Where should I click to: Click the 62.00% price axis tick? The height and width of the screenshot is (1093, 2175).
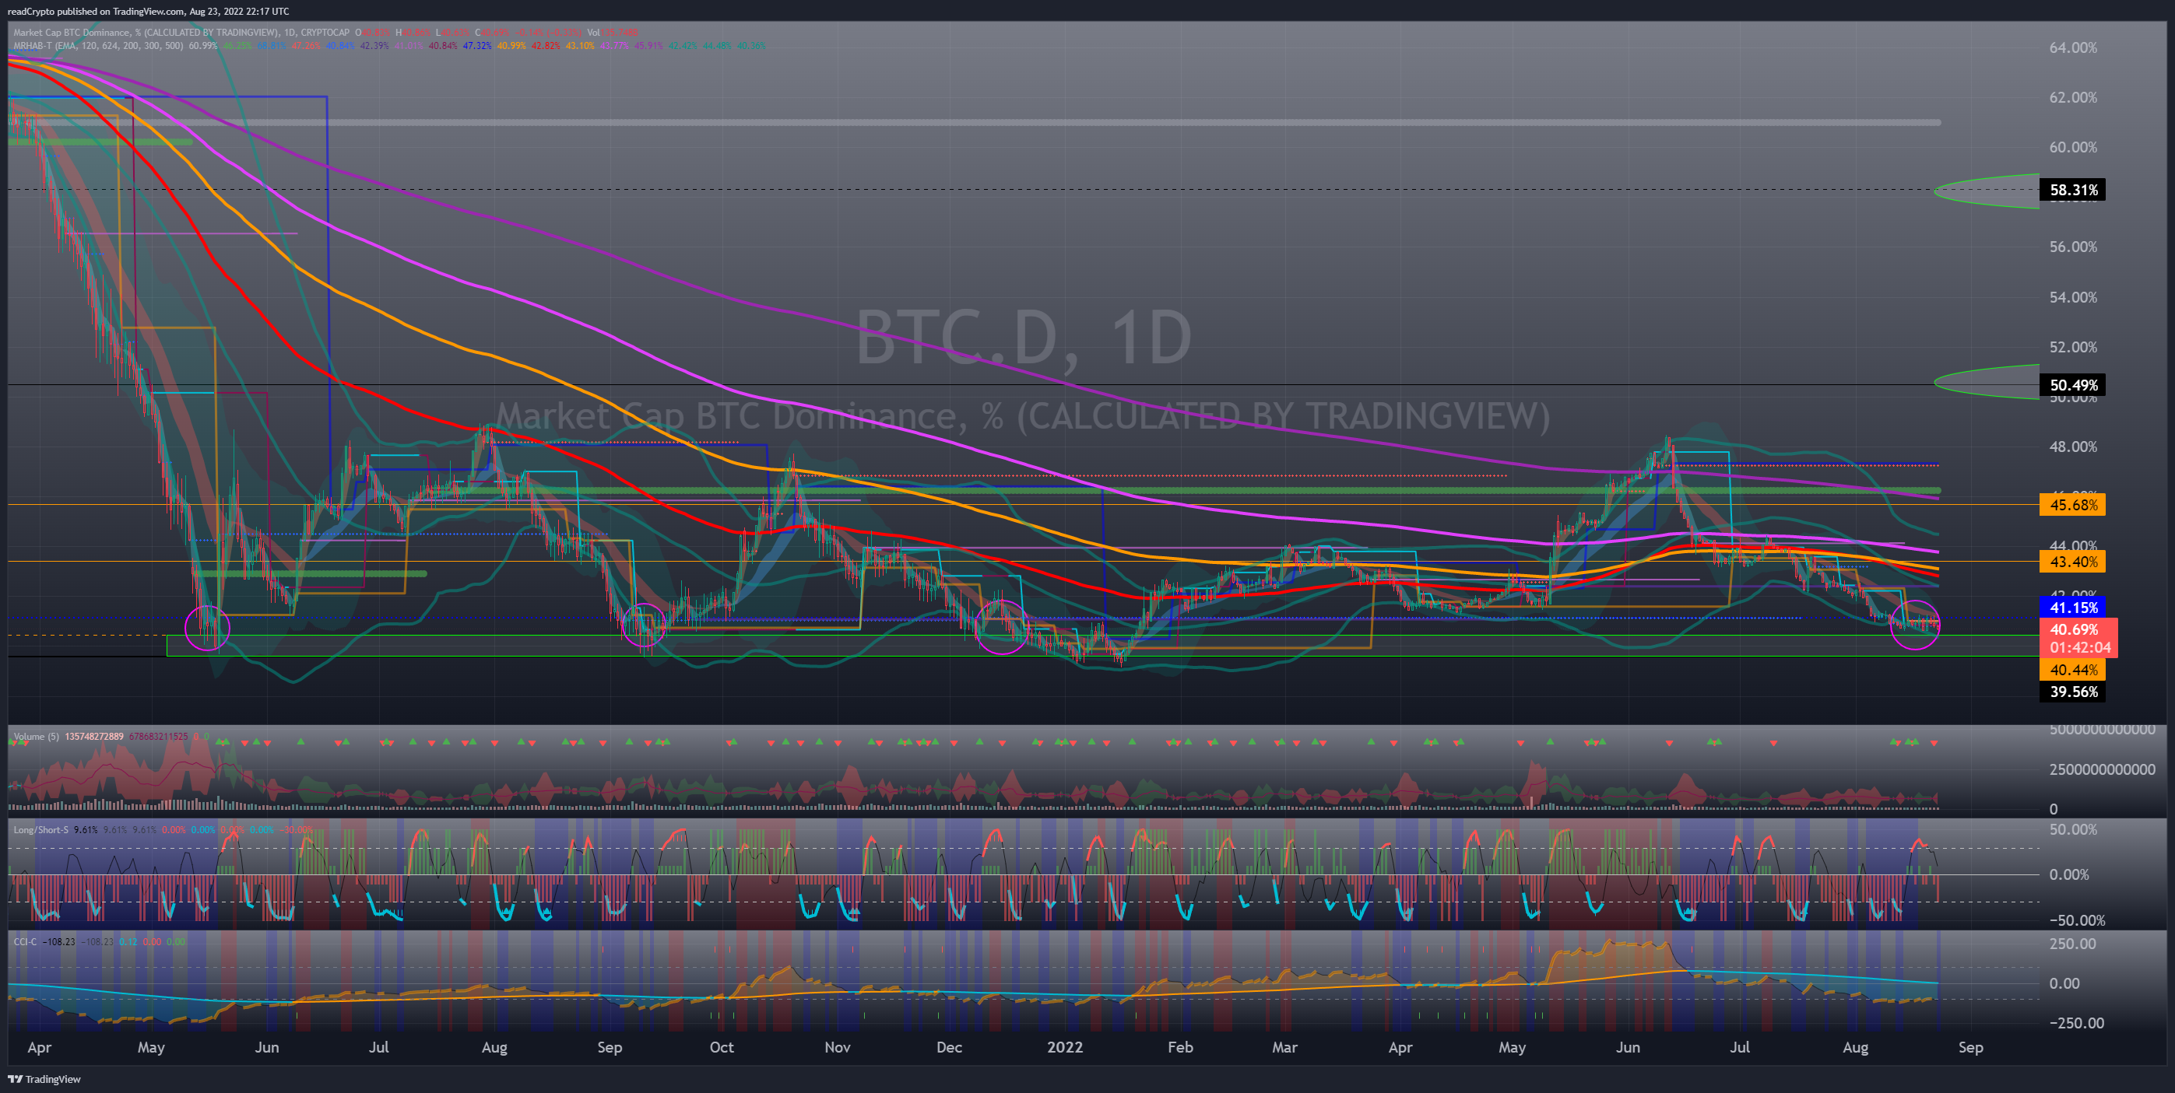[x=2073, y=97]
